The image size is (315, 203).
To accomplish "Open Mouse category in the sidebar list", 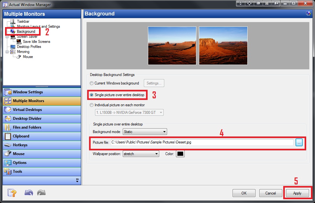I will [x=42, y=154].
